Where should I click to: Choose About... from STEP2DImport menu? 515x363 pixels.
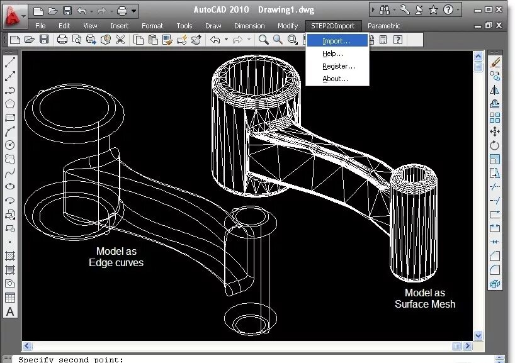coord(337,79)
